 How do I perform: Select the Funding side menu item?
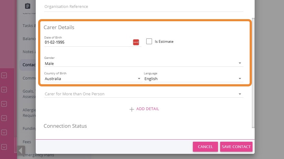(x=29, y=128)
